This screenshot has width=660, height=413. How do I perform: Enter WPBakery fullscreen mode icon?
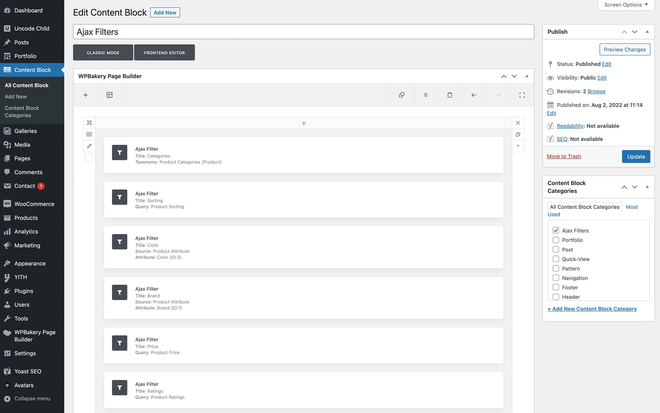pyautogui.click(x=522, y=95)
